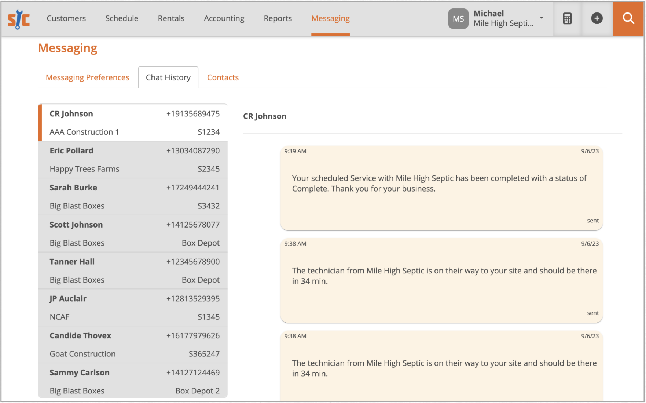Viewport: 646px width, 403px height.
Task: Open the Contacts tab
Action: 223,77
